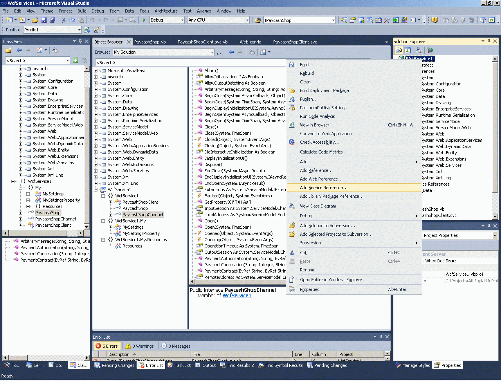501x381 pixels.
Task: Click the Add New Item toolbar icon
Action: (23, 20)
